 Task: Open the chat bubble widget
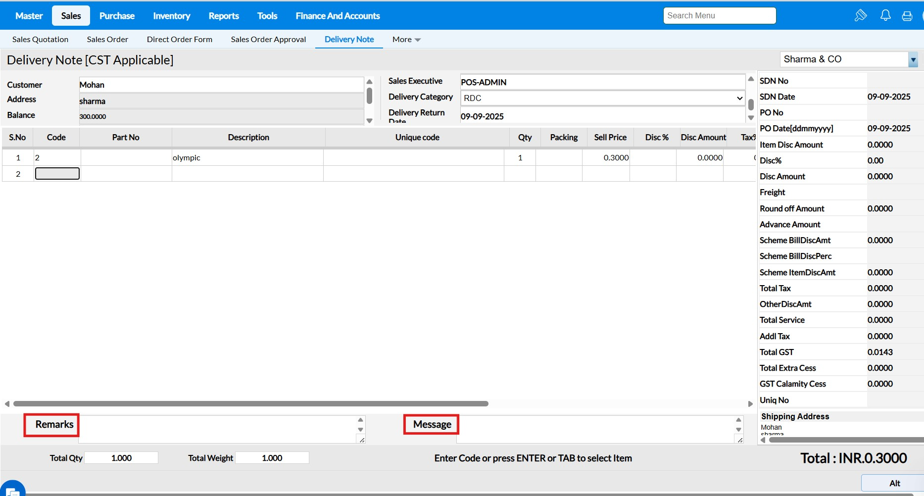(13, 490)
